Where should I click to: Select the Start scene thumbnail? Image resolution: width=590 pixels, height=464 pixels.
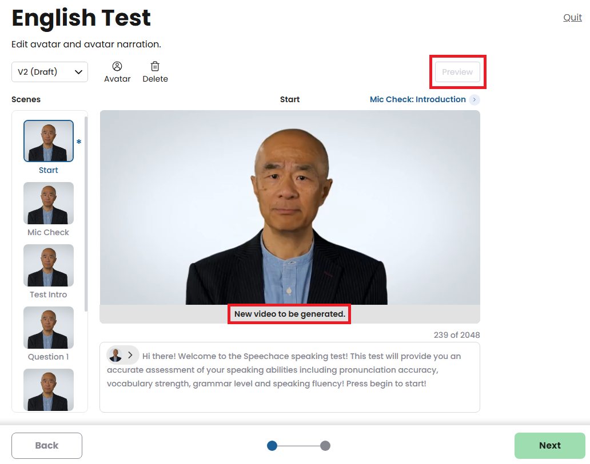(x=49, y=141)
